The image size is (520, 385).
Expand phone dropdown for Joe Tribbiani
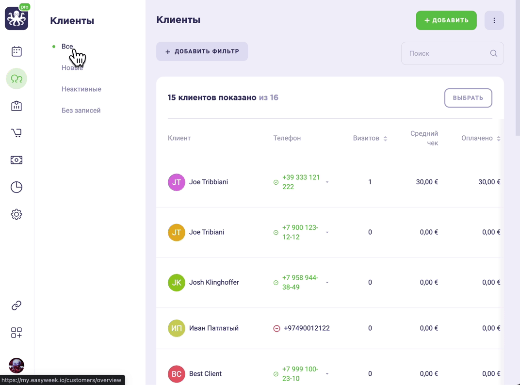click(327, 182)
